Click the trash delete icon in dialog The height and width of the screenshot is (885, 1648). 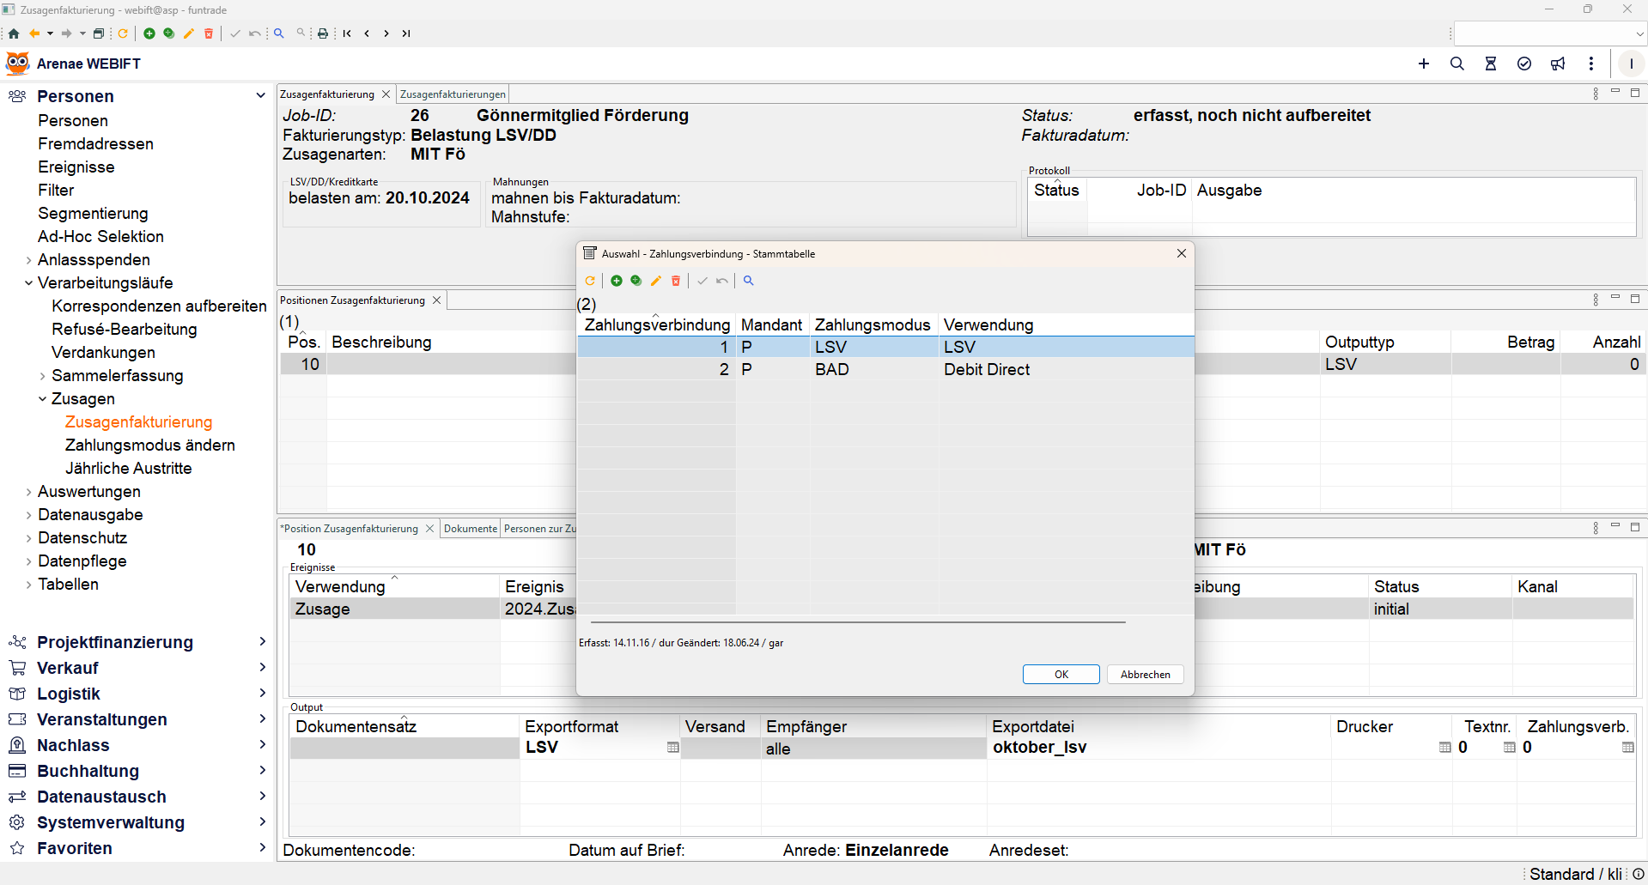[x=676, y=281]
